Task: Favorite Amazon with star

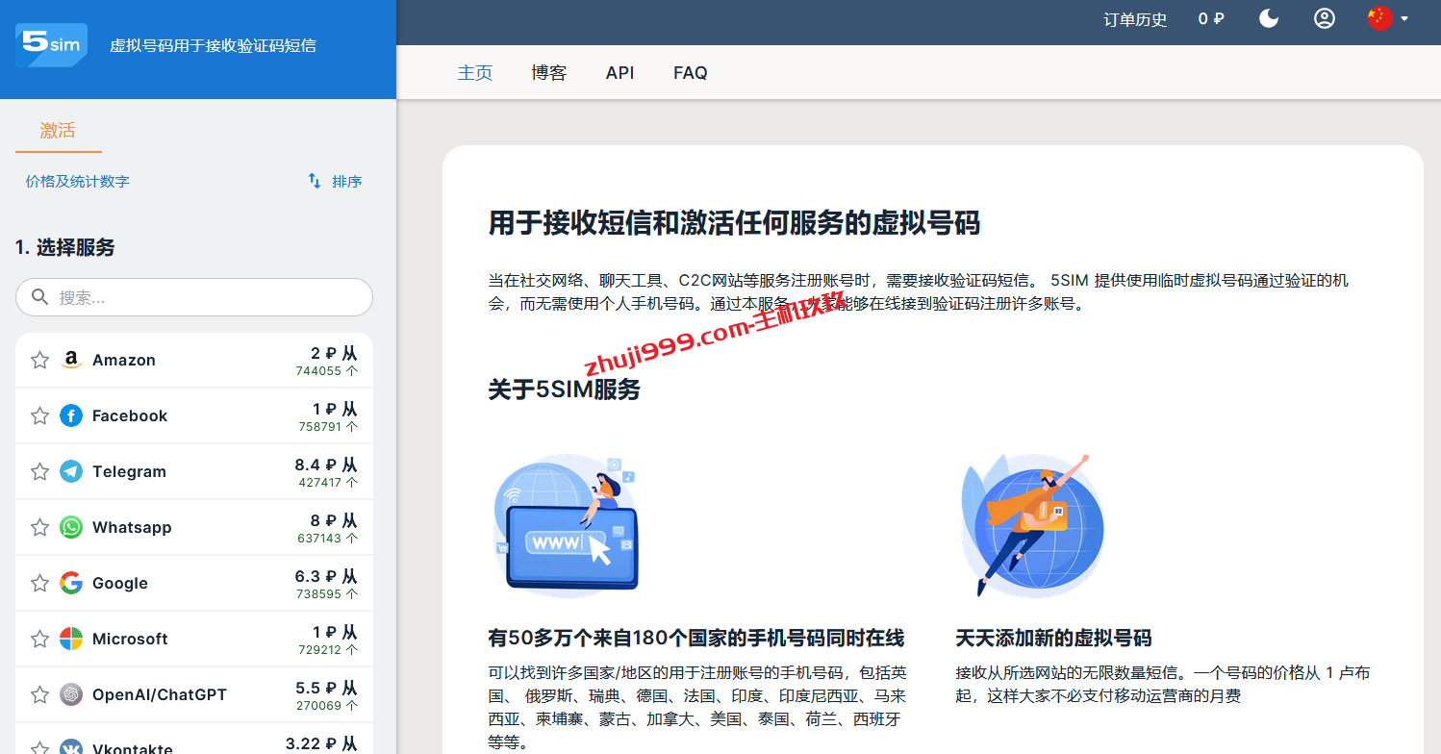Action: (x=39, y=361)
